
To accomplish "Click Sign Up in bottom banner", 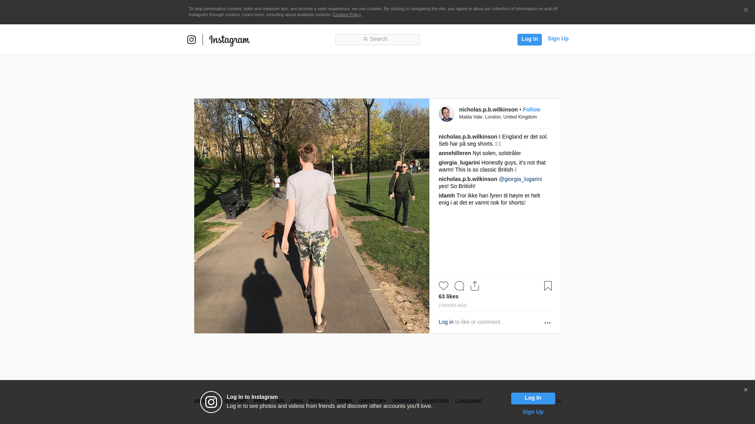I will [x=533, y=412].
